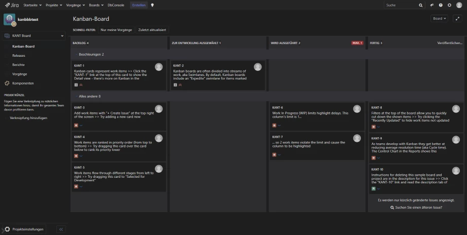
Task: Click issue type icon on KANT-9 card
Action: 373,158
